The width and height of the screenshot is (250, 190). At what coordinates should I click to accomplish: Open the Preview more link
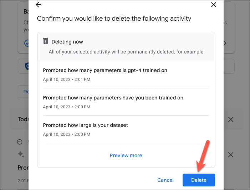pyautogui.click(x=126, y=155)
